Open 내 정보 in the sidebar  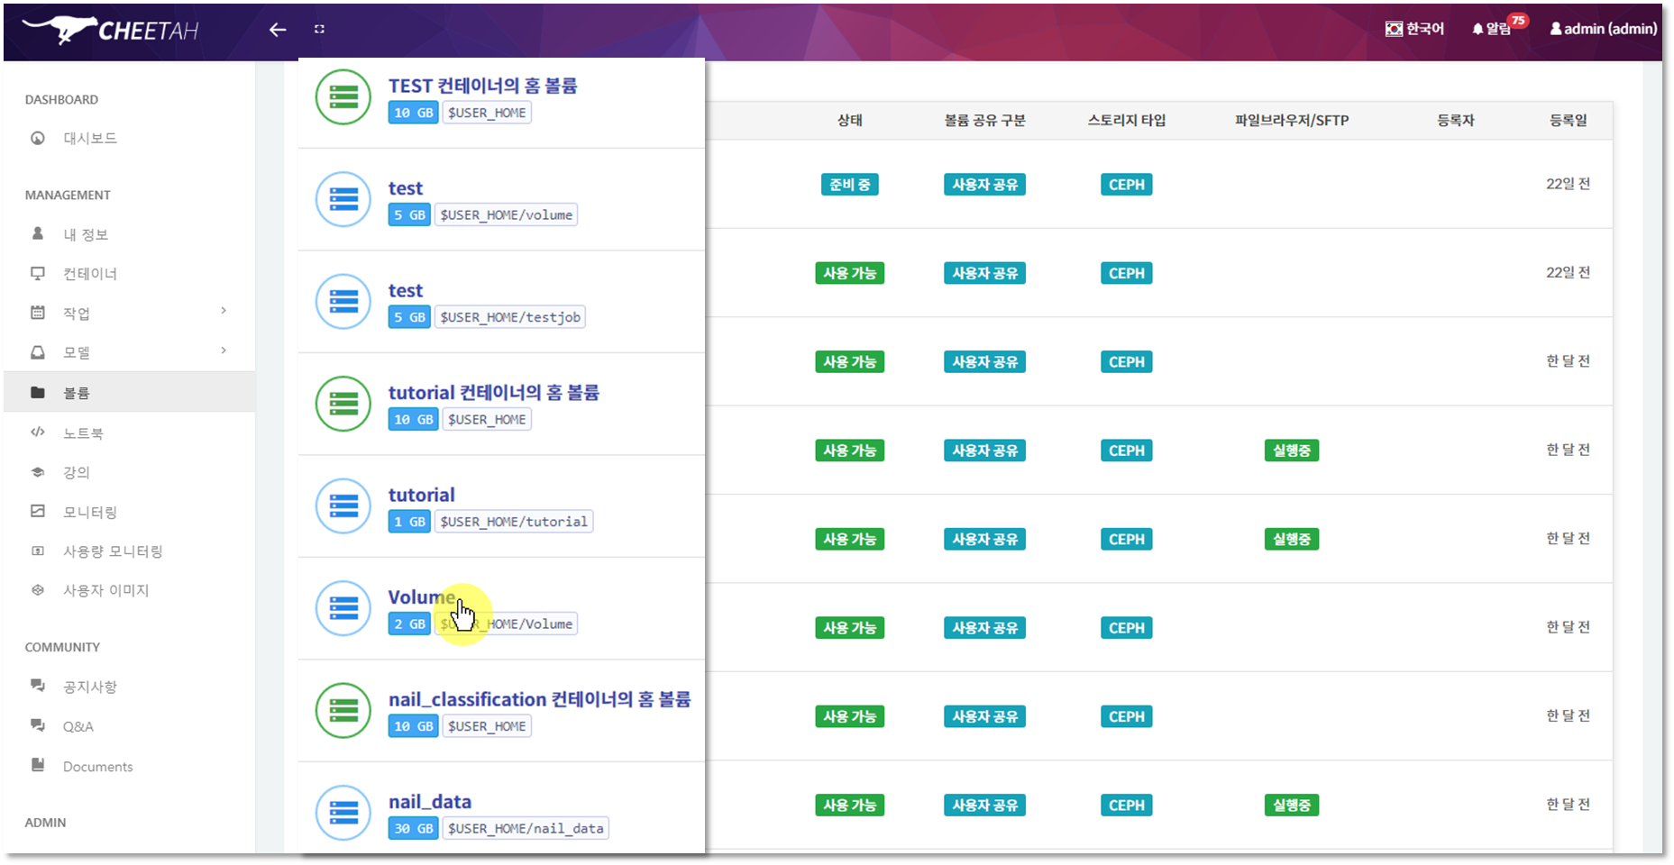pos(86,234)
